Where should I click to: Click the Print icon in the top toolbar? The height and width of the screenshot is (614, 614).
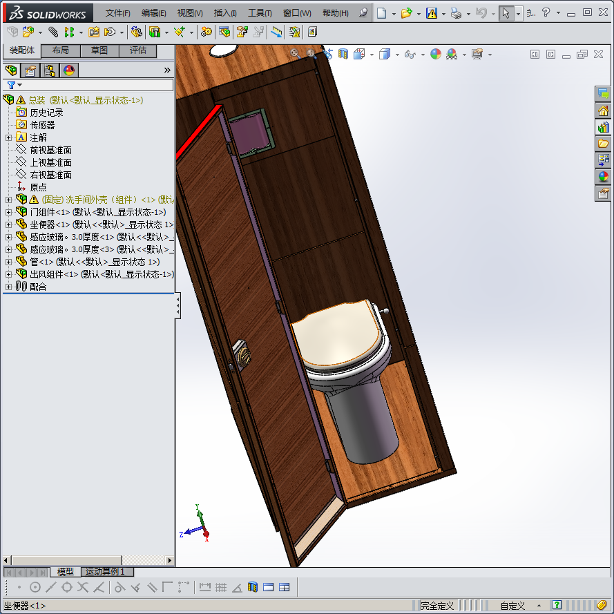coord(456,13)
